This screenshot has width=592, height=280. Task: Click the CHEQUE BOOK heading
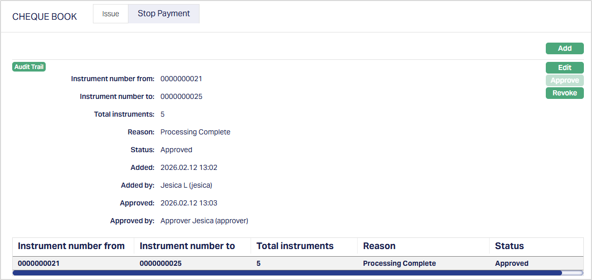point(45,17)
